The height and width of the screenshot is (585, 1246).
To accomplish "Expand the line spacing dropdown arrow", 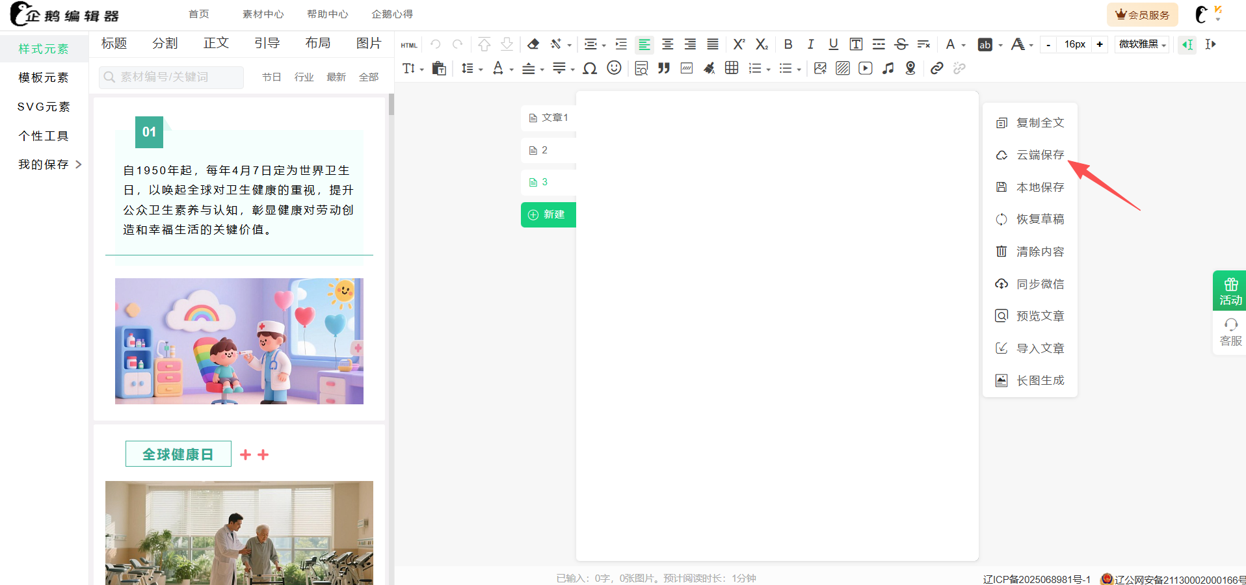I will (x=481, y=70).
